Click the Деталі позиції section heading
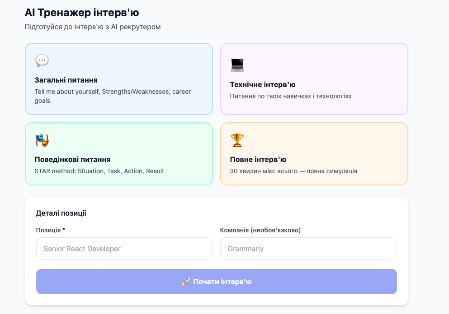The width and height of the screenshot is (449, 314). pyautogui.click(x=61, y=213)
